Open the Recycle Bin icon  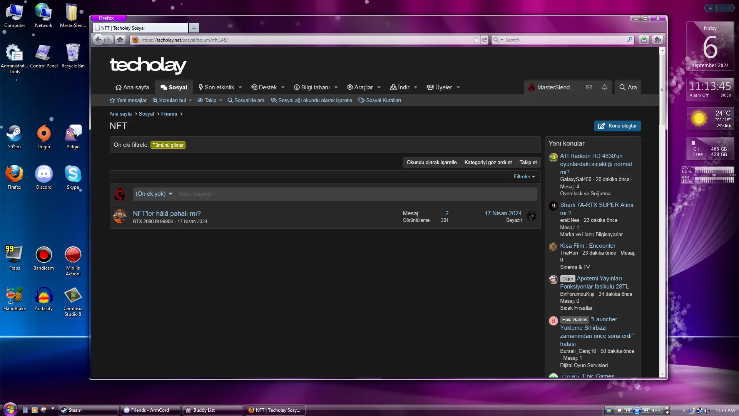(73, 56)
